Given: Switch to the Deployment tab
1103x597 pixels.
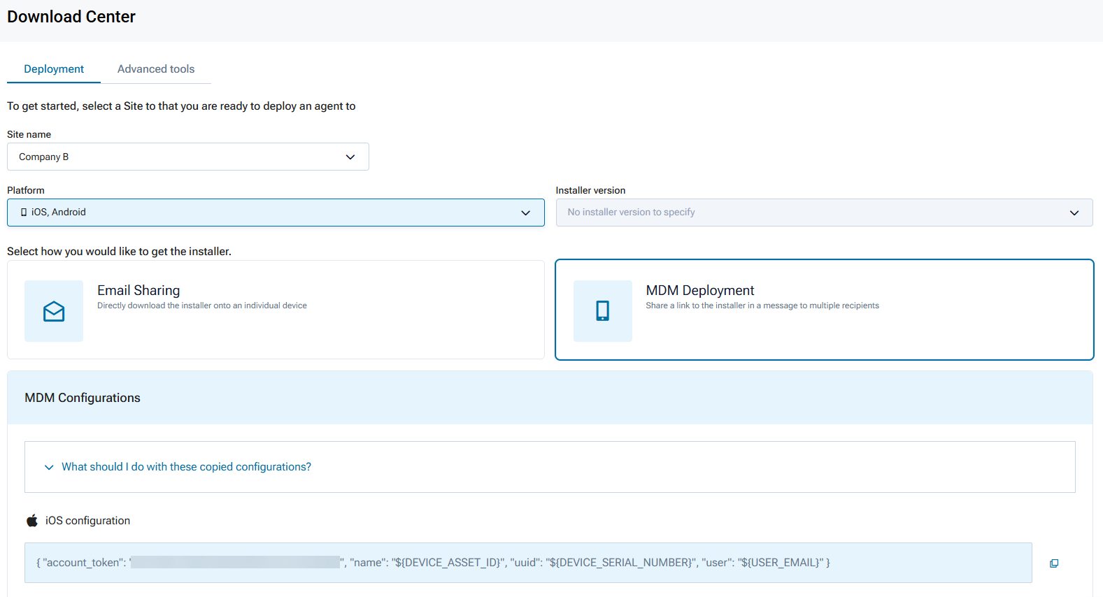Looking at the screenshot, I should (x=54, y=69).
